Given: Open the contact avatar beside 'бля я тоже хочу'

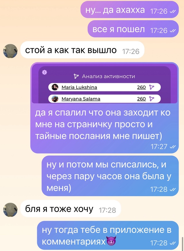Looking at the screenshot, I should point(10,210).
